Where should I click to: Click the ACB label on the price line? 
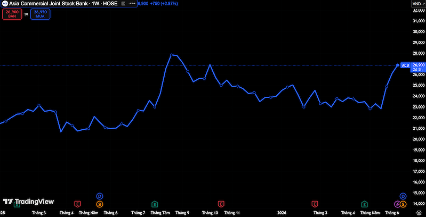(x=405, y=65)
